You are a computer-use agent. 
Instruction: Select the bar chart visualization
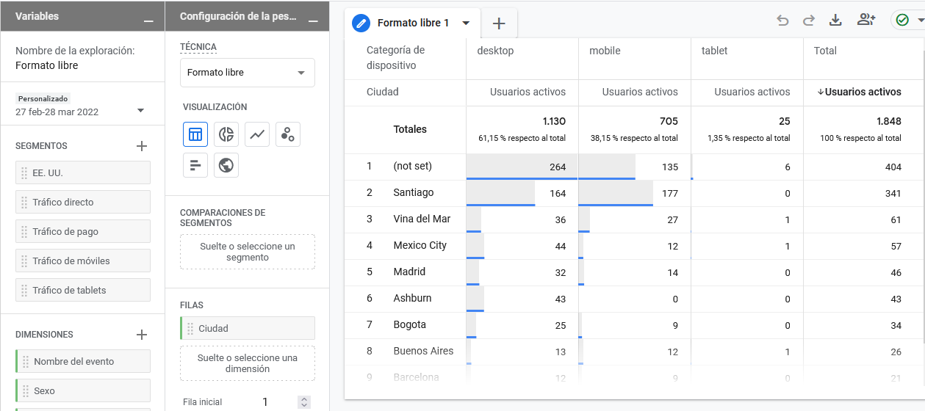195,165
